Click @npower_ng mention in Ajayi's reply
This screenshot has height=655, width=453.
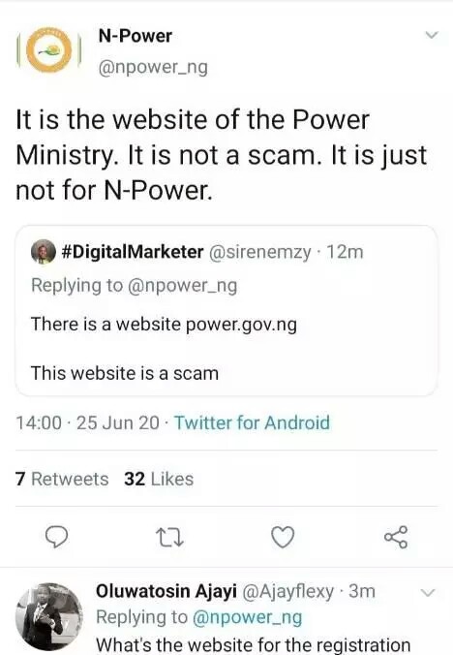click(x=247, y=617)
